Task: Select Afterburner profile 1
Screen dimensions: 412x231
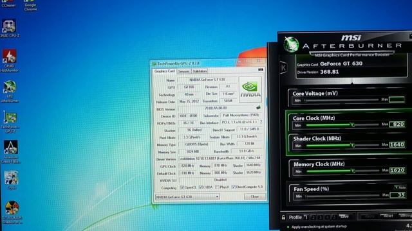Action: click(306, 217)
